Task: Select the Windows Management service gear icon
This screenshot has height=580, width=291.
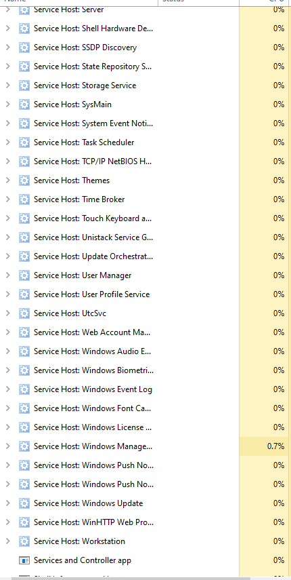Action: tap(24, 446)
